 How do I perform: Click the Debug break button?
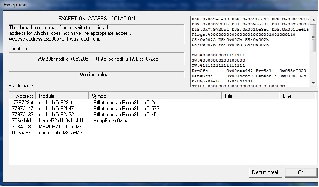(266, 172)
